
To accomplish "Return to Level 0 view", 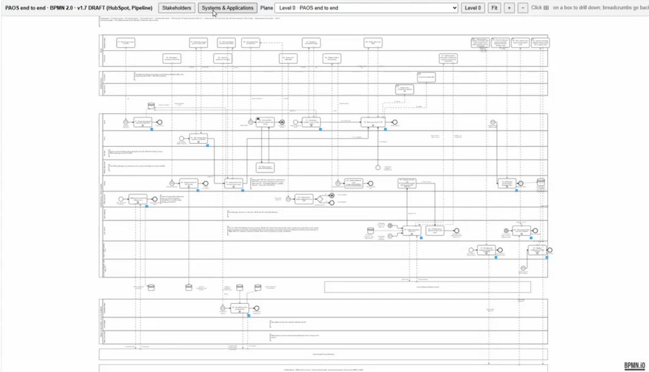I will tap(473, 8).
